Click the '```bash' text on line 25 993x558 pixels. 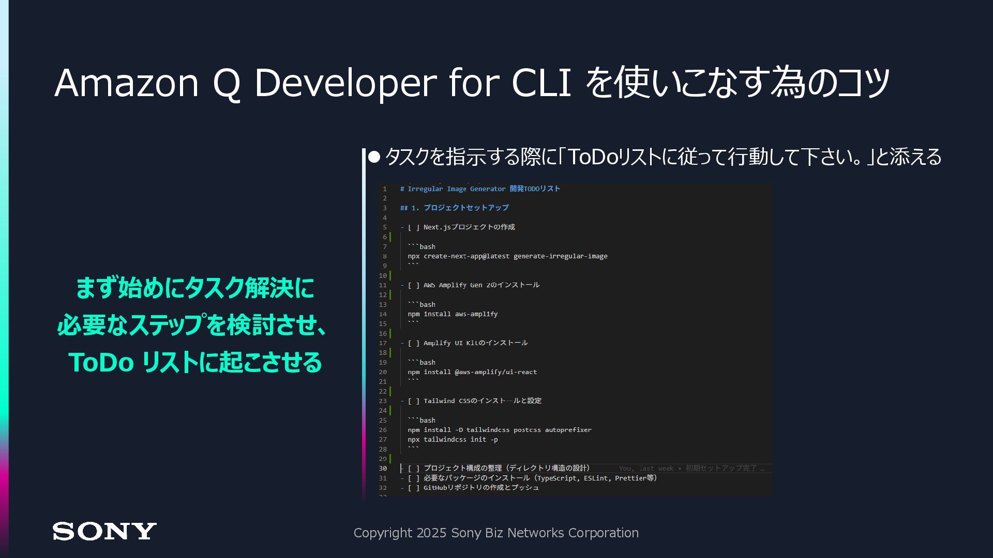(x=422, y=421)
